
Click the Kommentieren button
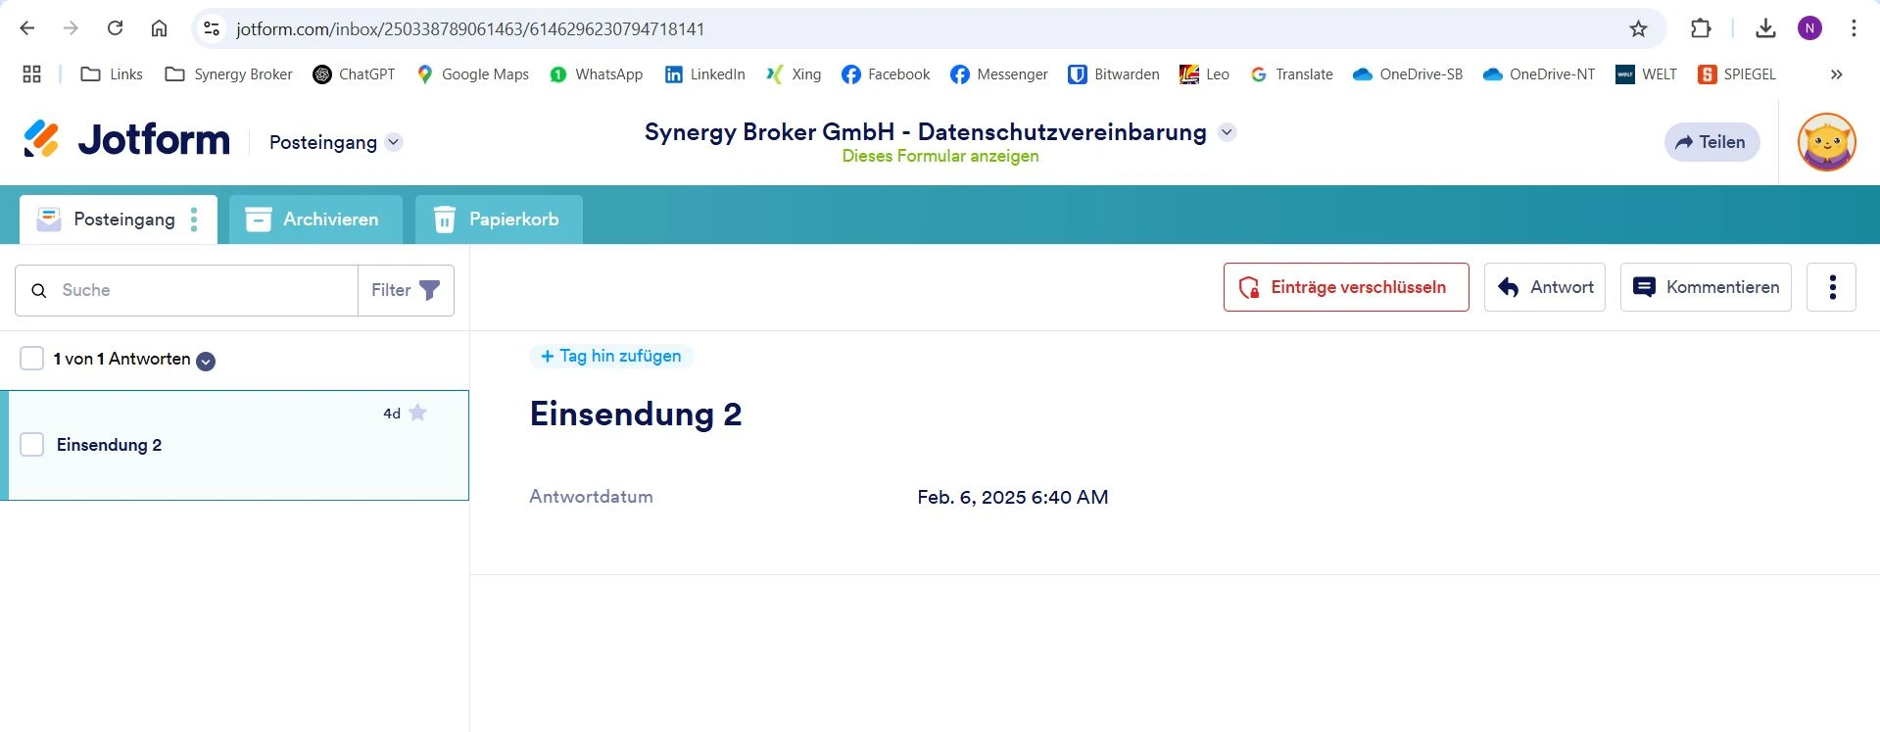[1706, 287]
